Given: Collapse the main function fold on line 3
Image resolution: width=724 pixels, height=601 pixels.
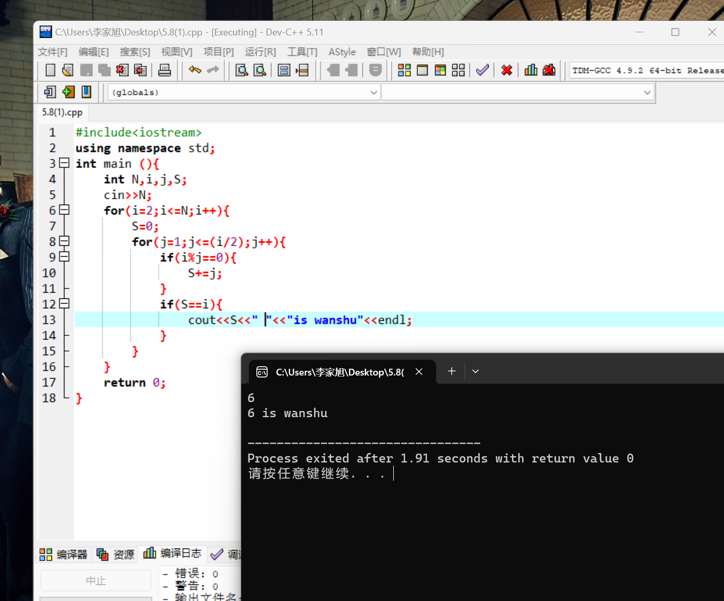Looking at the screenshot, I should click(64, 163).
